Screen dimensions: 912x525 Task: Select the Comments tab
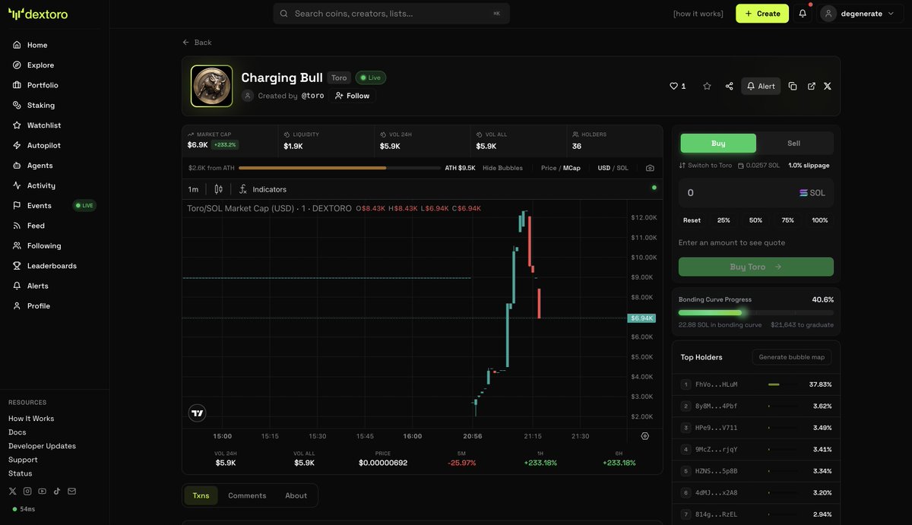(247, 495)
